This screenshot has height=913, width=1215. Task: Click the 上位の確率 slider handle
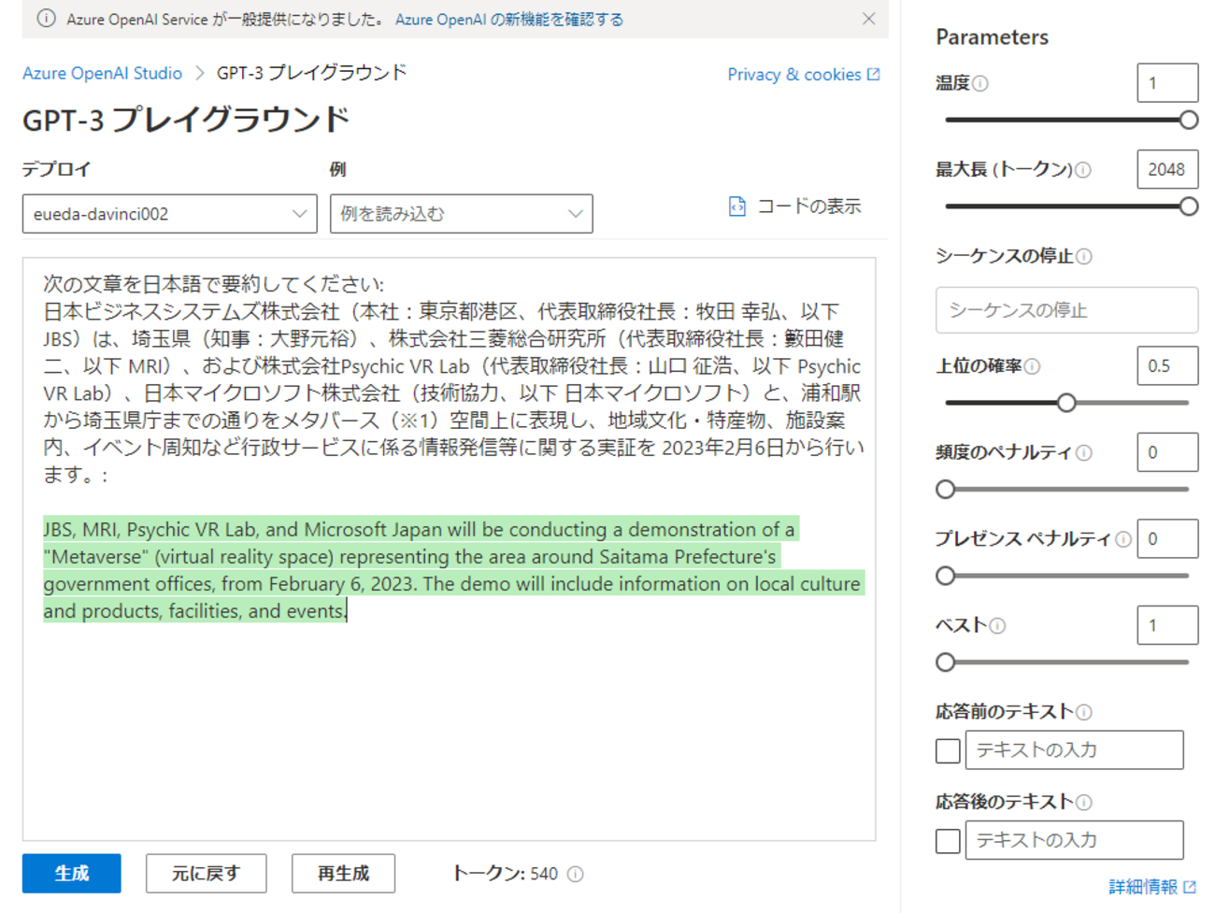pos(1066,403)
